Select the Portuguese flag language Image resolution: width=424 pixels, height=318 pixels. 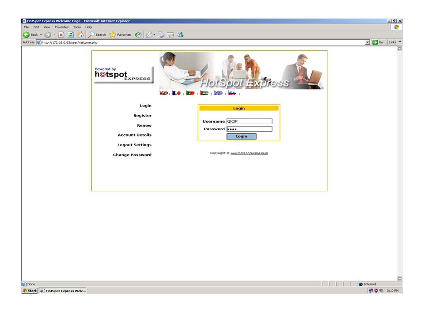pyautogui.click(x=190, y=93)
